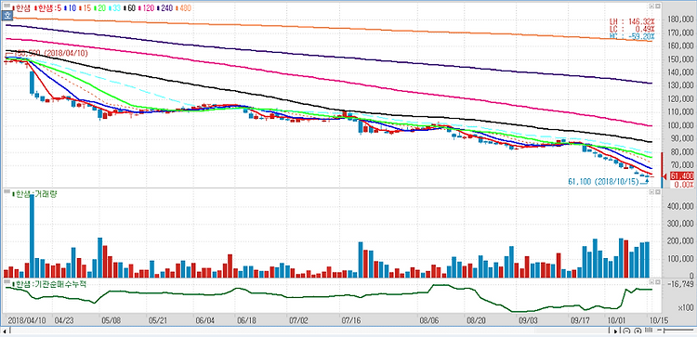Click the 400,000 volume axis label
This screenshot has width=697, height=337.
pos(681,206)
